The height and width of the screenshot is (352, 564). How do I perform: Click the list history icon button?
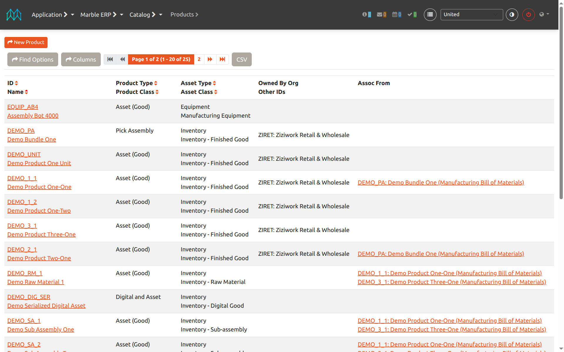(x=430, y=15)
